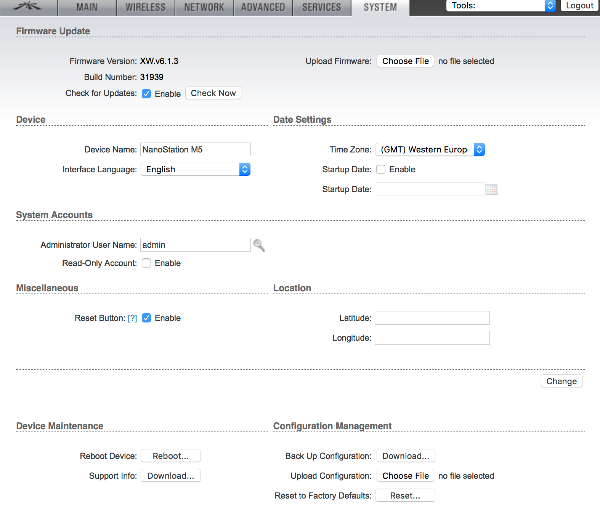Switch to the WIRELESS tab
600x510 pixels.
[x=146, y=7]
